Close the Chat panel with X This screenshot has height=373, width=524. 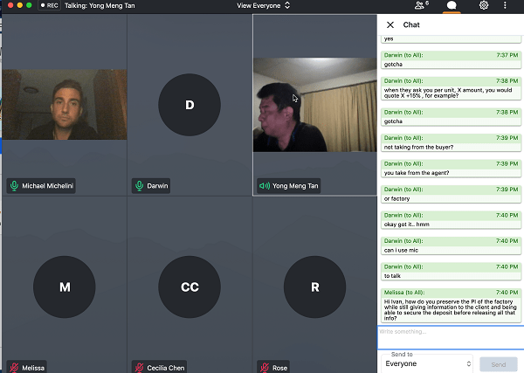(390, 24)
